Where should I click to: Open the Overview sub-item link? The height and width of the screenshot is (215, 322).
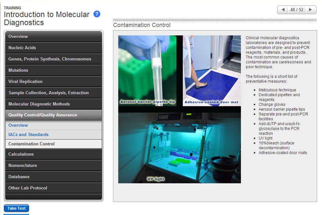click(18, 125)
